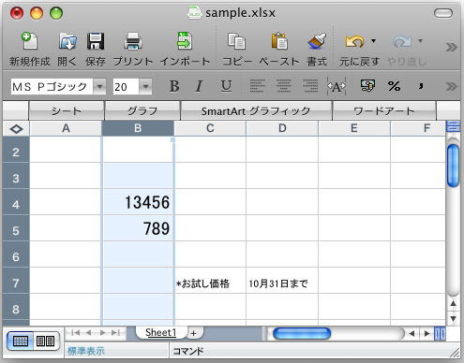Image resolution: width=464 pixels, height=363 pixels.
Task: Open a file with the Open icon
Action: coord(67,41)
